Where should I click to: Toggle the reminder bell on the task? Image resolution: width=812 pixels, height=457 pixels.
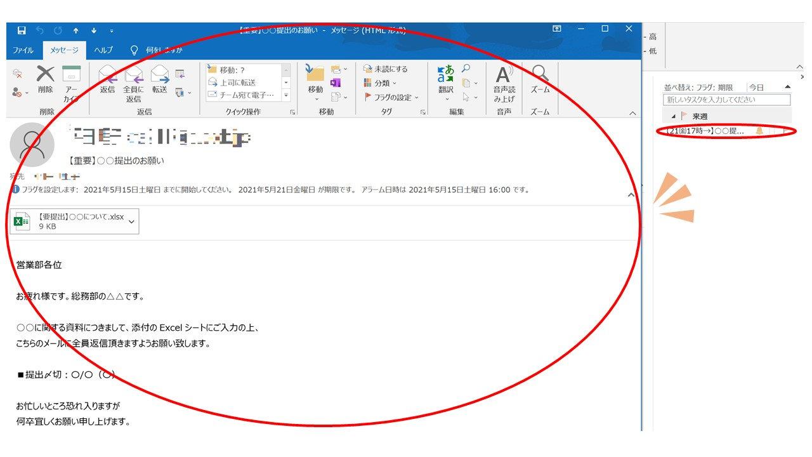(759, 131)
